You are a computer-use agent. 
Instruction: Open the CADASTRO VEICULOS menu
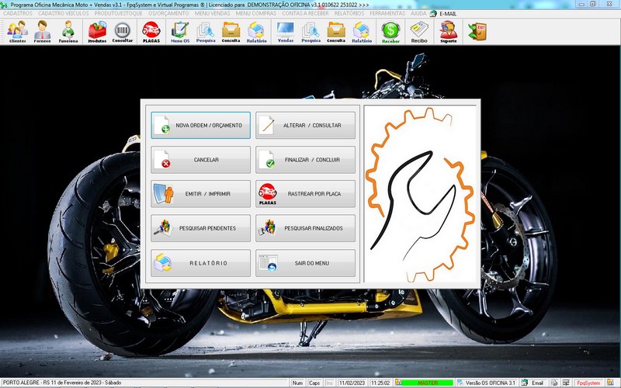pos(64,13)
